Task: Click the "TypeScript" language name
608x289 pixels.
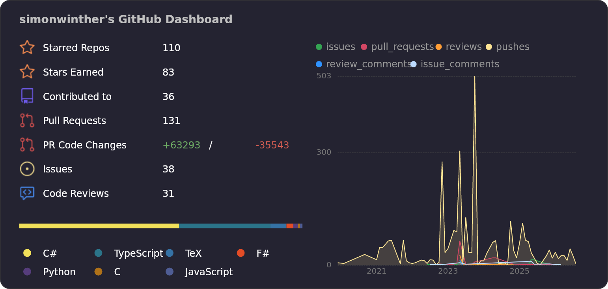Action: [138, 254]
